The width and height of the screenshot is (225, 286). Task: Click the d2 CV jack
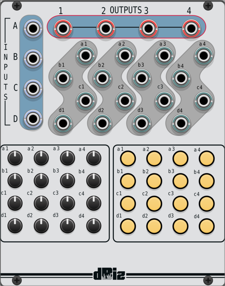click(102, 123)
